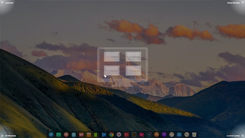The height and width of the screenshot is (138, 245).
Task: Select the top-left window thumbnail in preview
Action: [112, 56]
